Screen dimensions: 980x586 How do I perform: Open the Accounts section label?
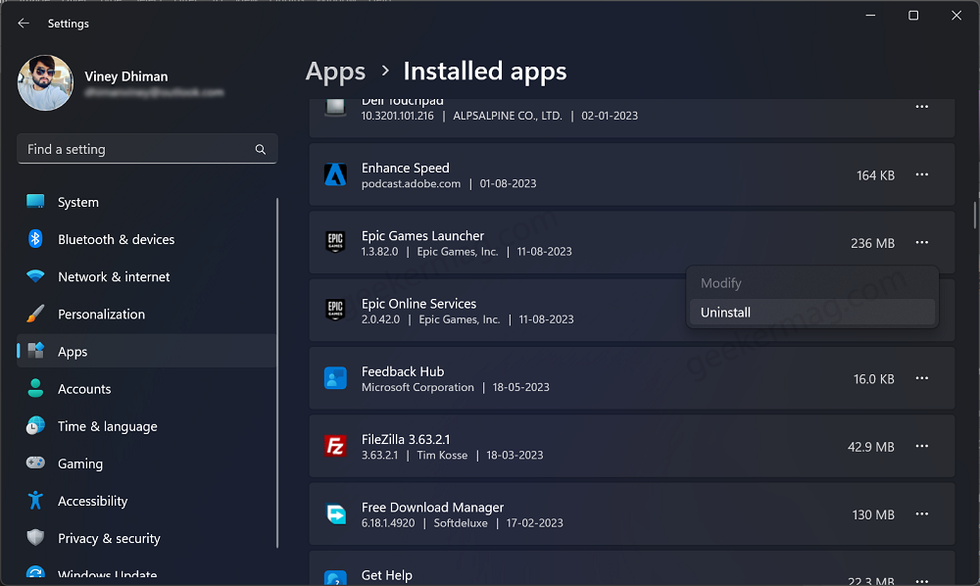click(84, 389)
